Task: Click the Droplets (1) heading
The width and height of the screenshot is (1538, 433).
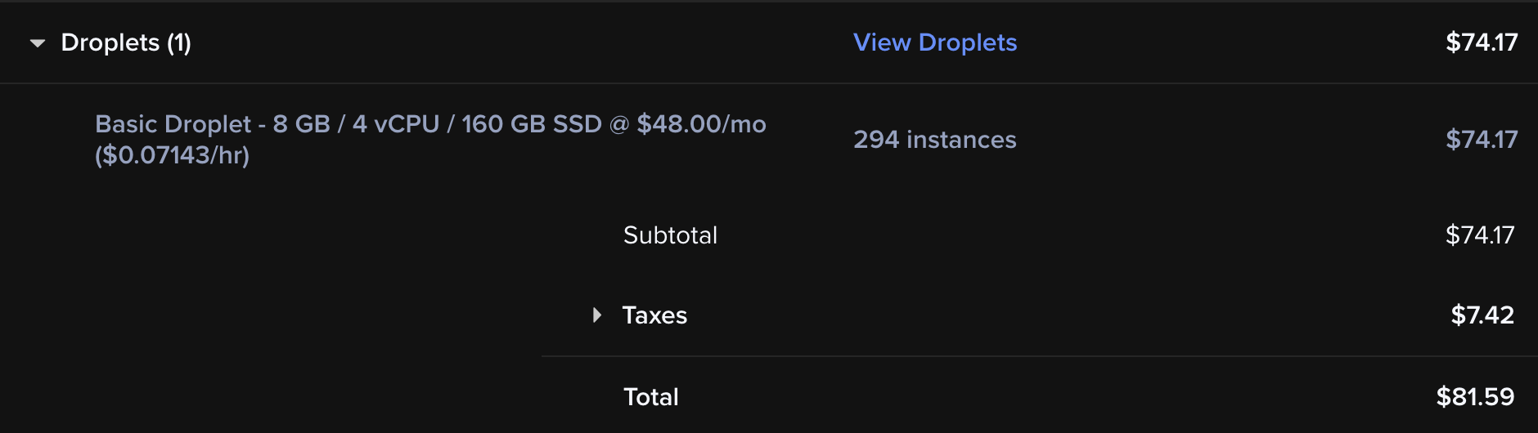Action: coord(126,42)
